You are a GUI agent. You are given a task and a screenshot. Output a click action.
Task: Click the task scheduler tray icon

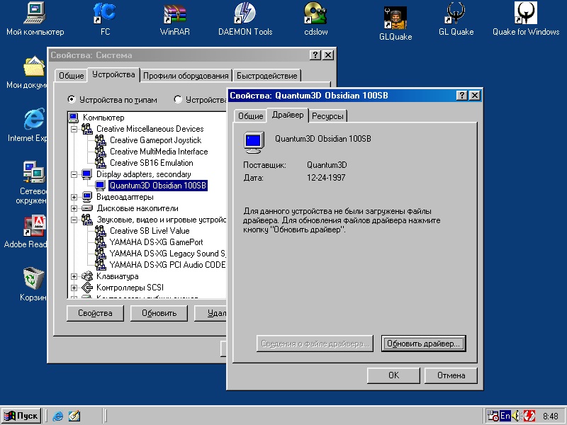493,416
